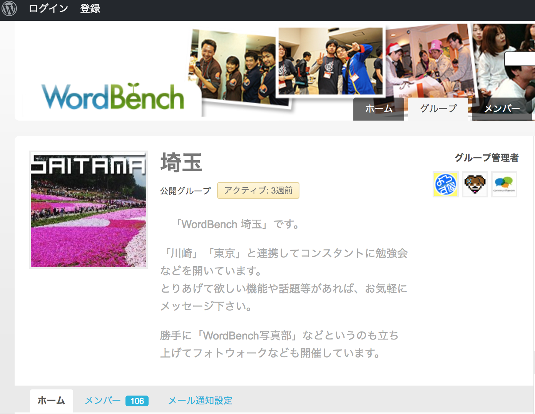Click the search input field in header
535x414 pixels.
tap(520, 59)
